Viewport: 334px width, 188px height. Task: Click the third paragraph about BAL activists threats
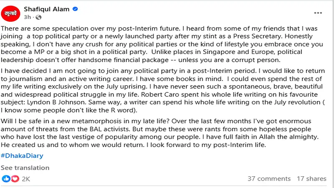tap(159, 133)
